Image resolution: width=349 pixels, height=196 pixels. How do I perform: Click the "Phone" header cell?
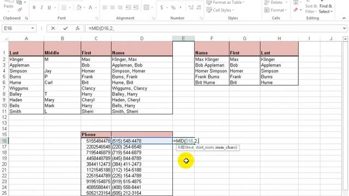coord(96,134)
